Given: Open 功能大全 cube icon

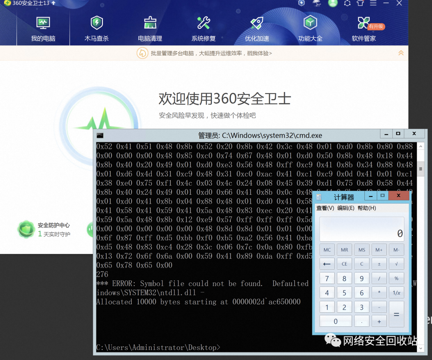Looking at the screenshot, I should point(310,23).
